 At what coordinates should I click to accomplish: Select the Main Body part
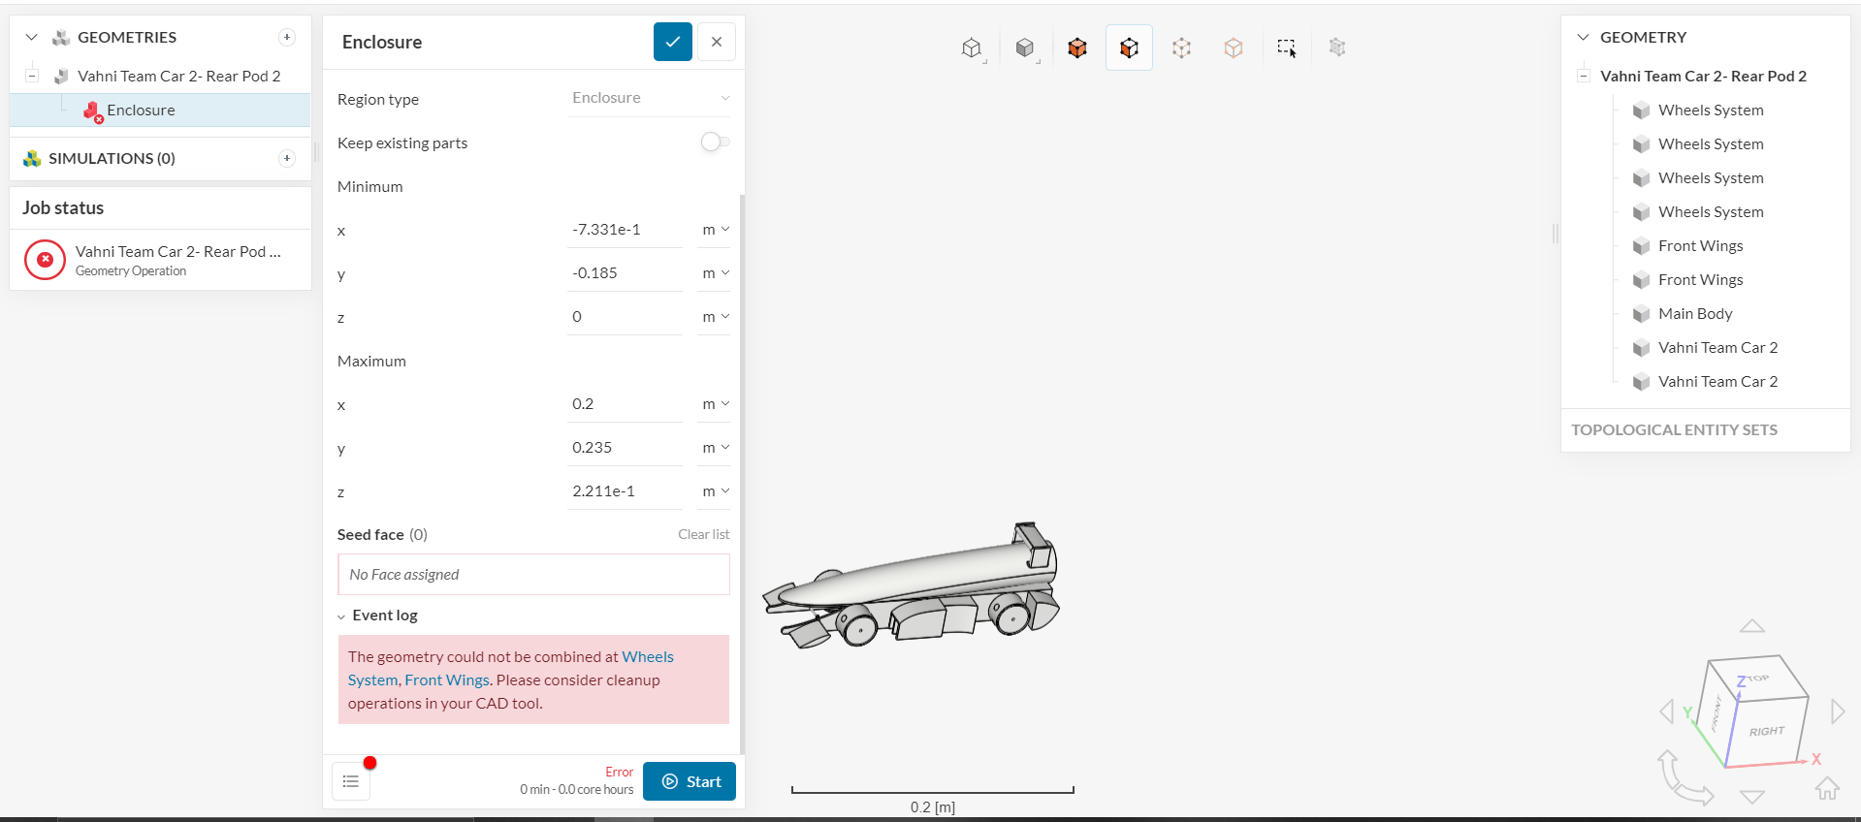pyautogui.click(x=1695, y=314)
